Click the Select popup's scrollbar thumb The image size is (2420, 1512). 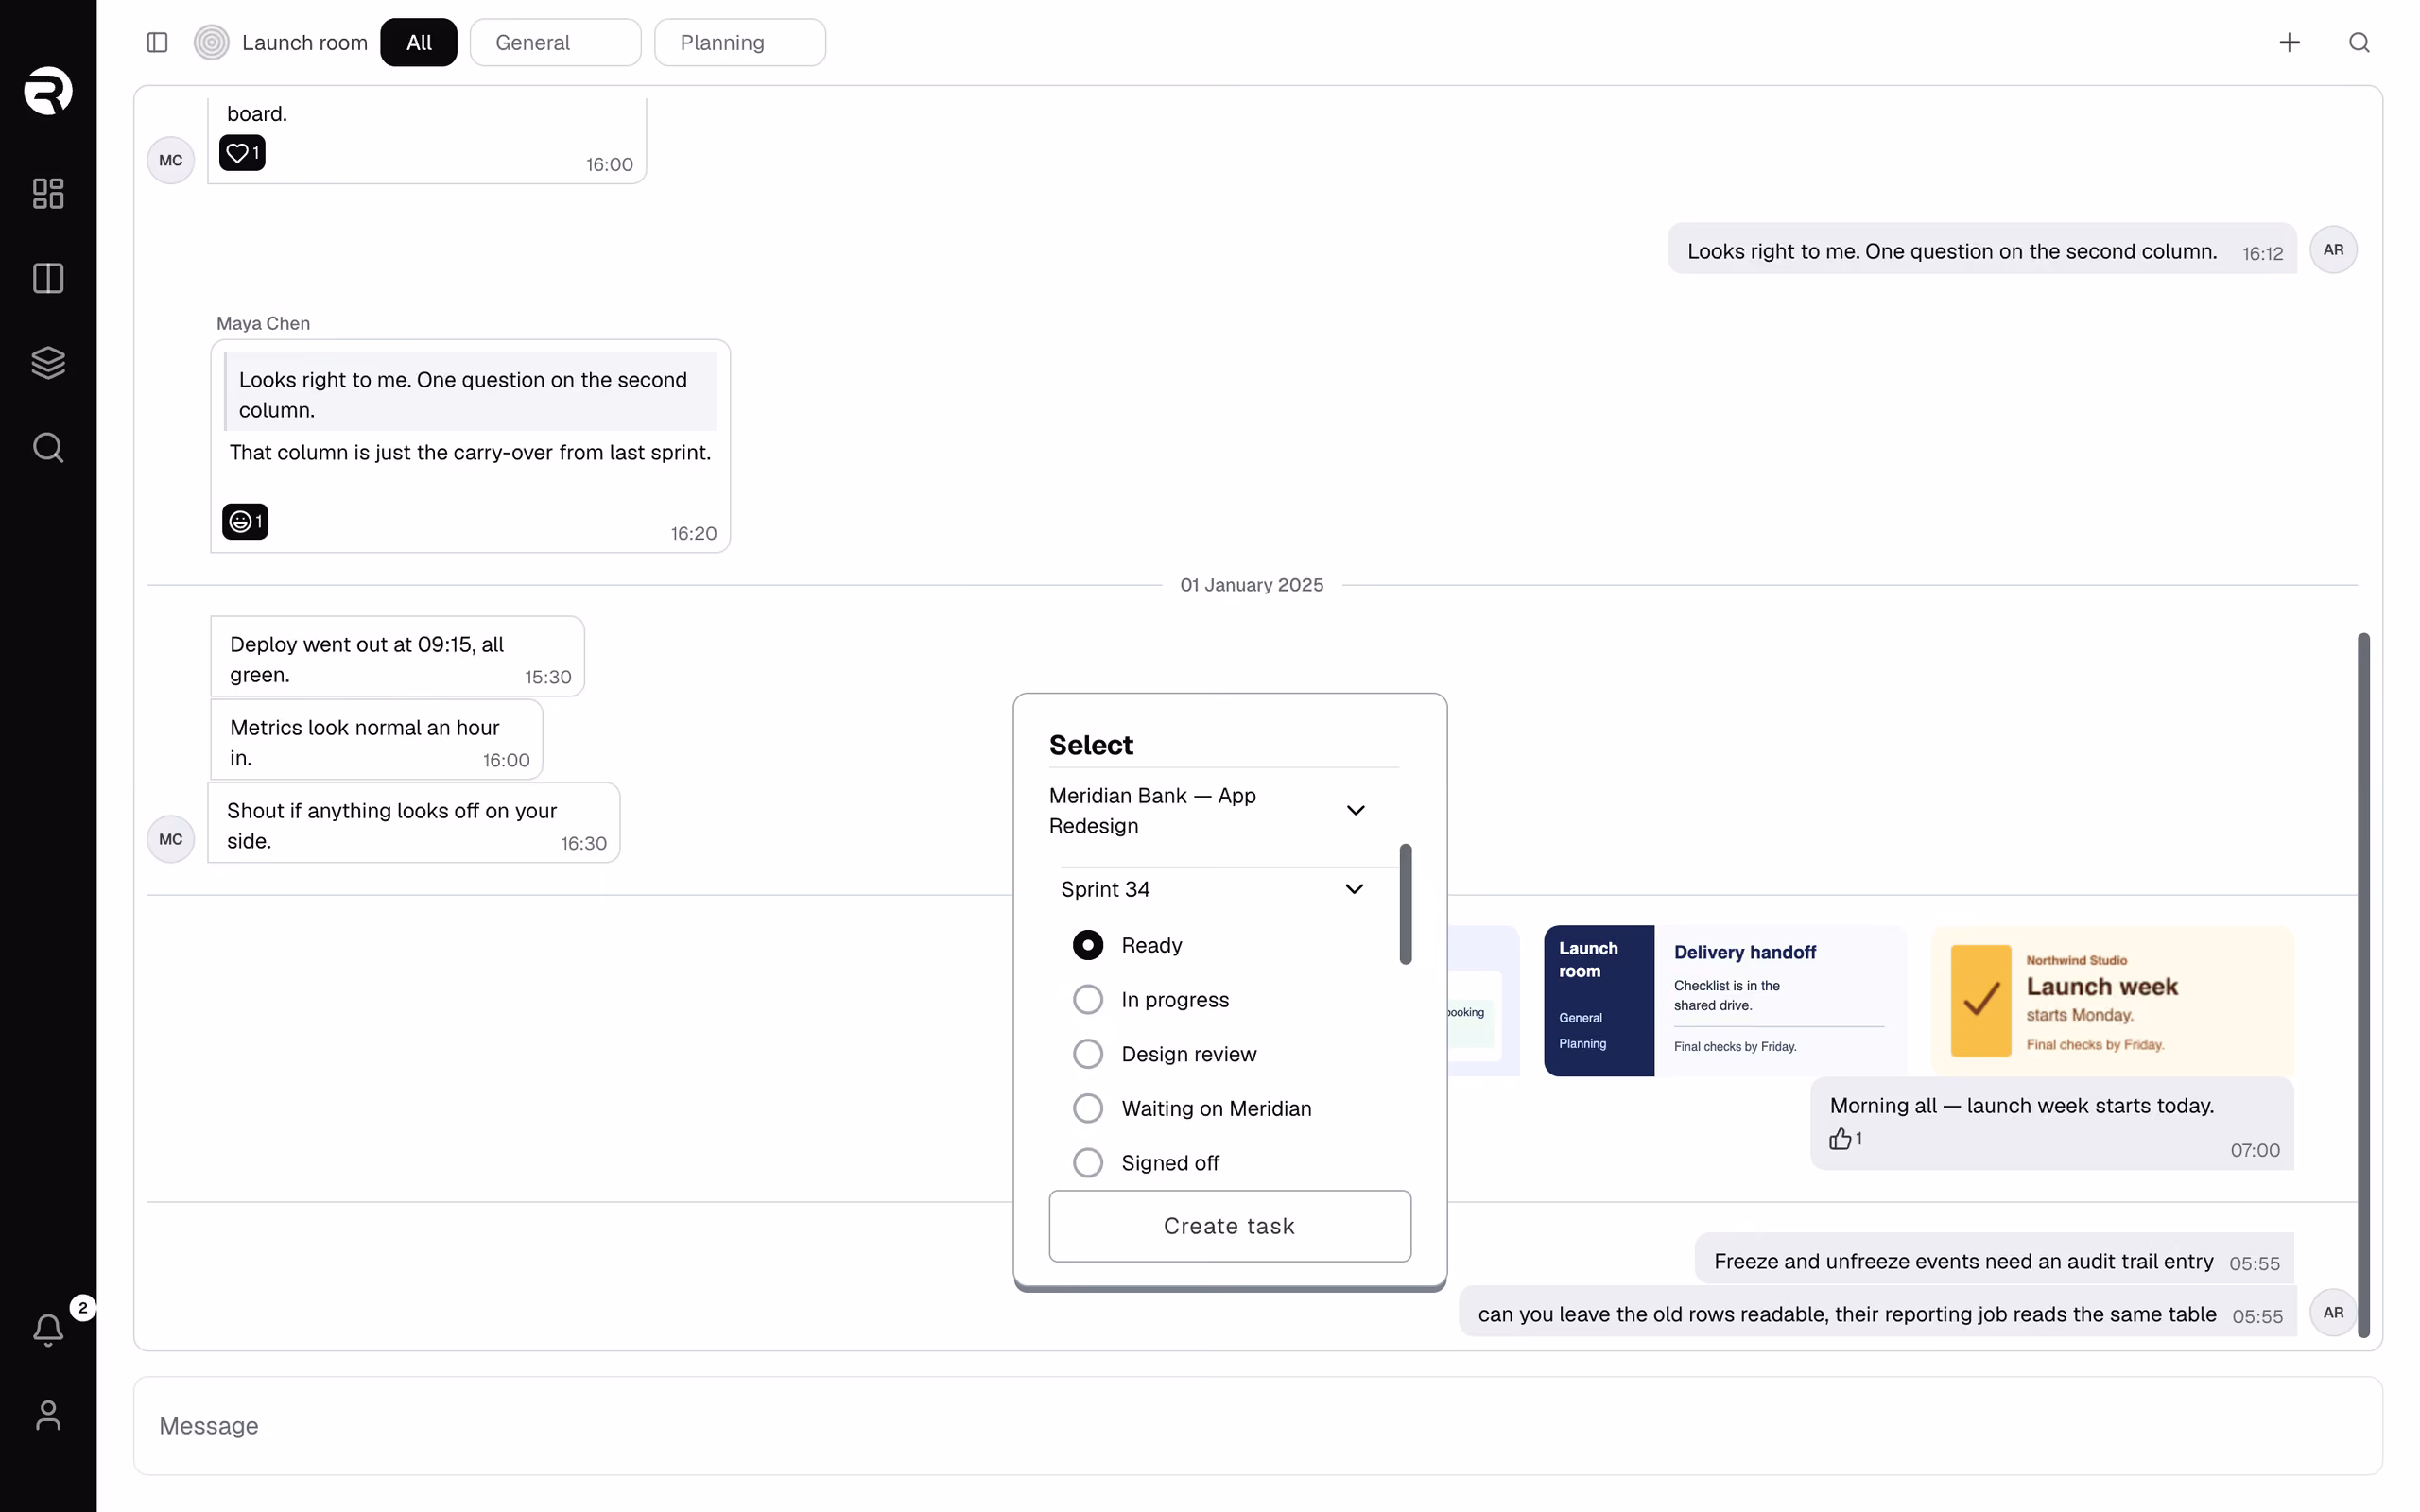[x=1405, y=904]
